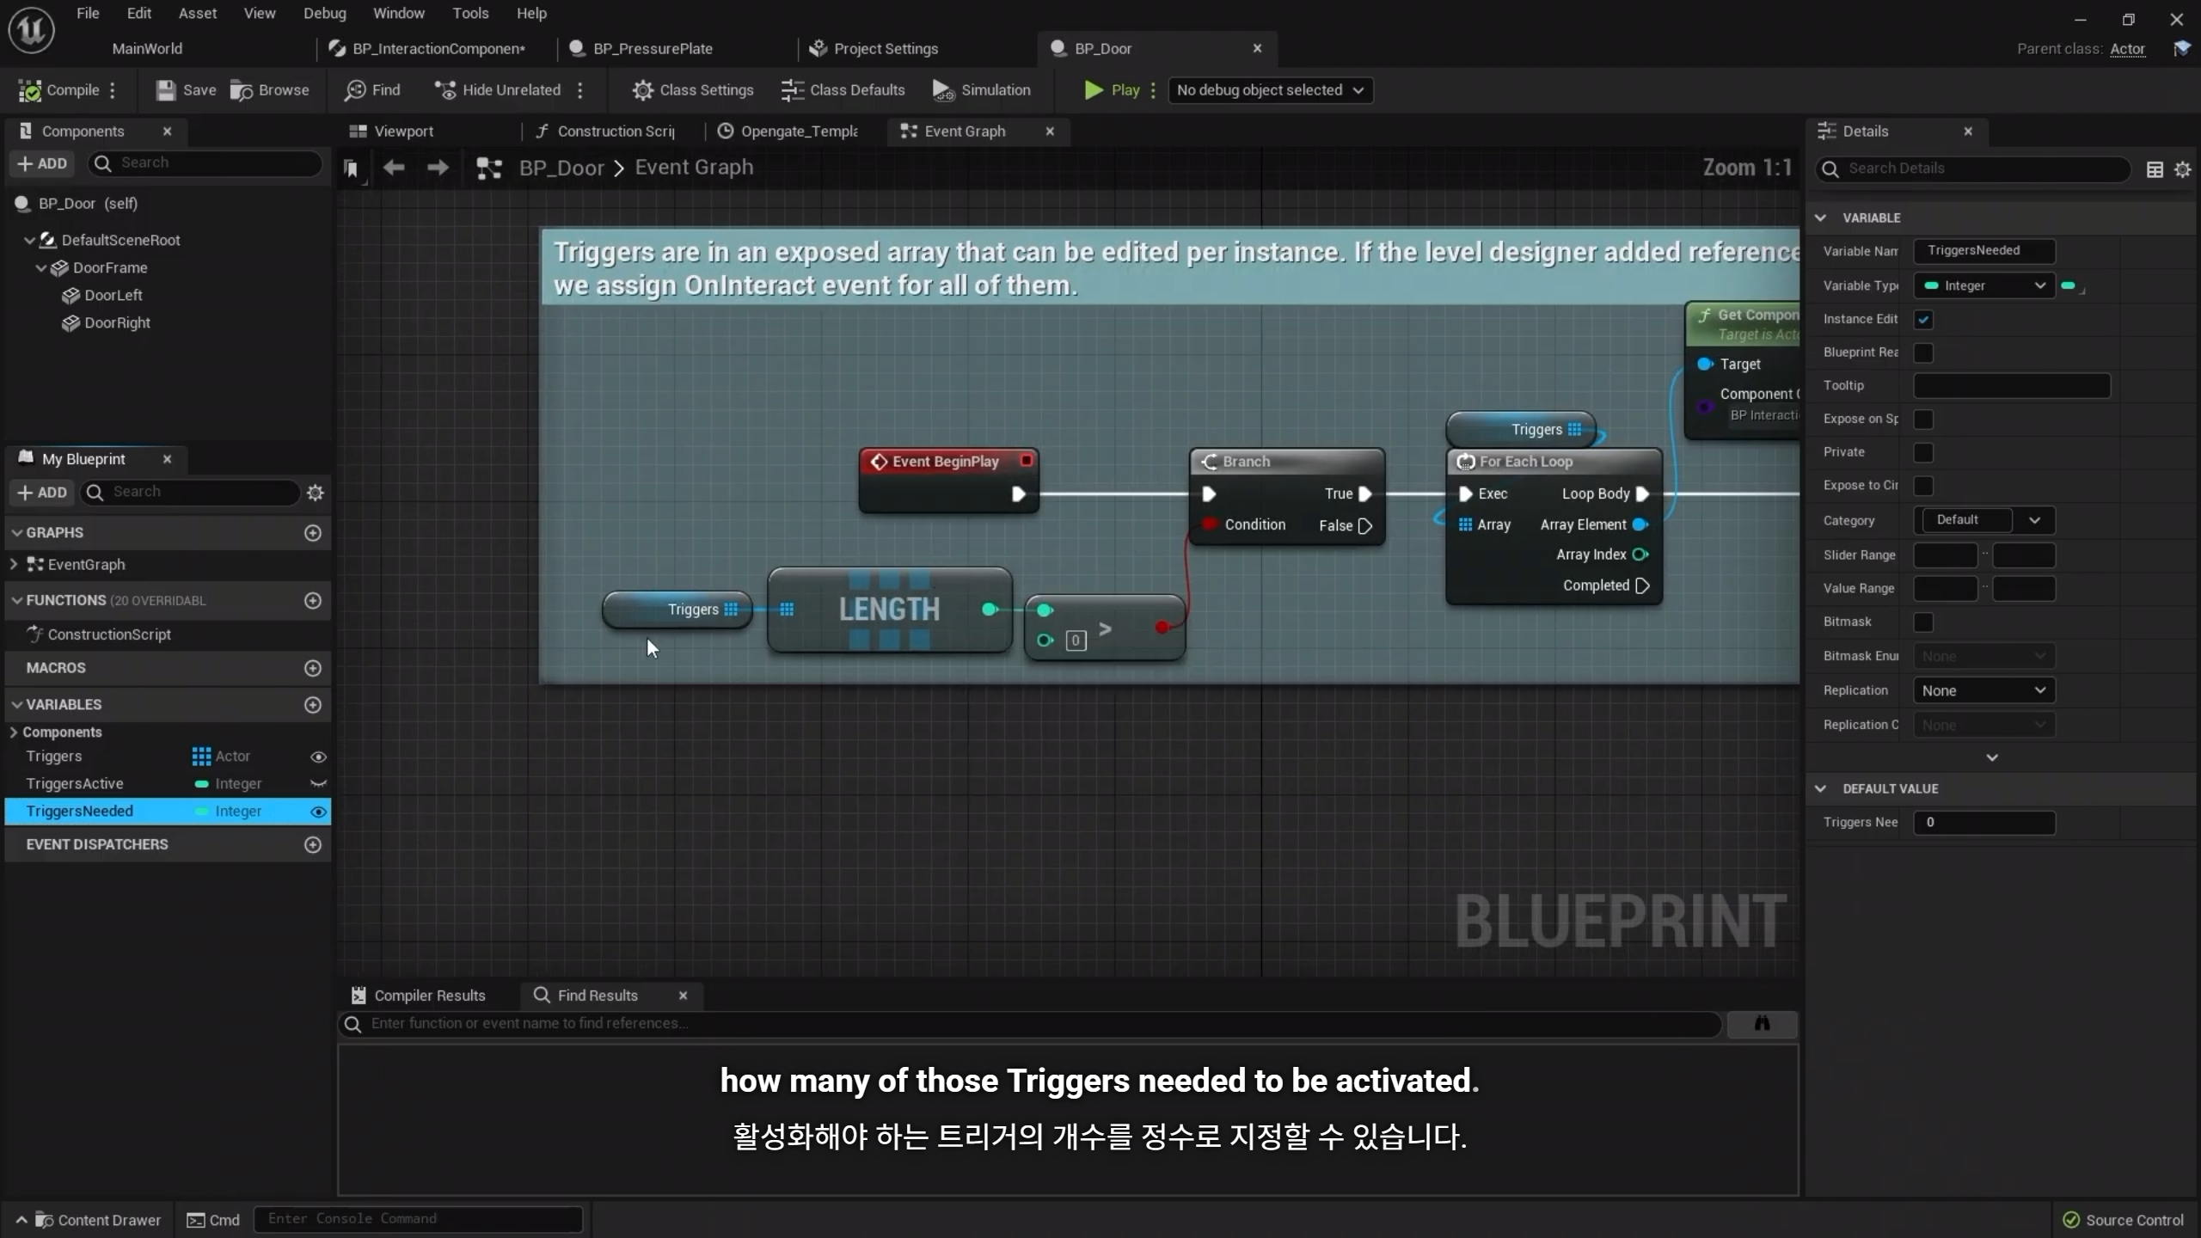Image resolution: width=2201 pixels, height=1238 pixels.
Task: Uncheck Instance Editable checkbox
Action: pyautogui.click(x=1923, y=319)
